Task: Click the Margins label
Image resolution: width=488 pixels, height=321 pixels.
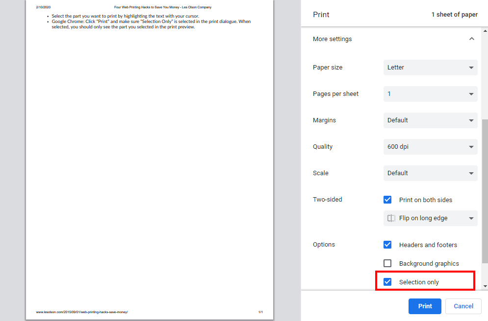Action: click(x=324, y=120)
